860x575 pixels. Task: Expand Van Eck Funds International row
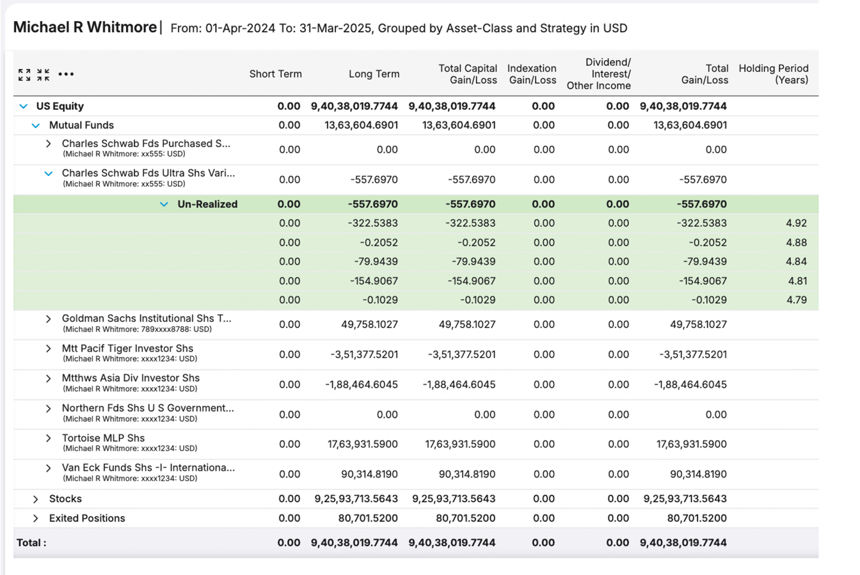(49, 468)
